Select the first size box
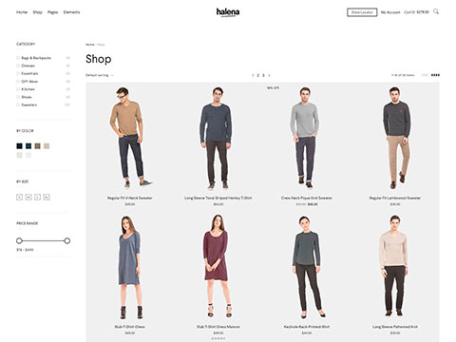This screenshot has width=456, height=342. (x=19, y=197)
